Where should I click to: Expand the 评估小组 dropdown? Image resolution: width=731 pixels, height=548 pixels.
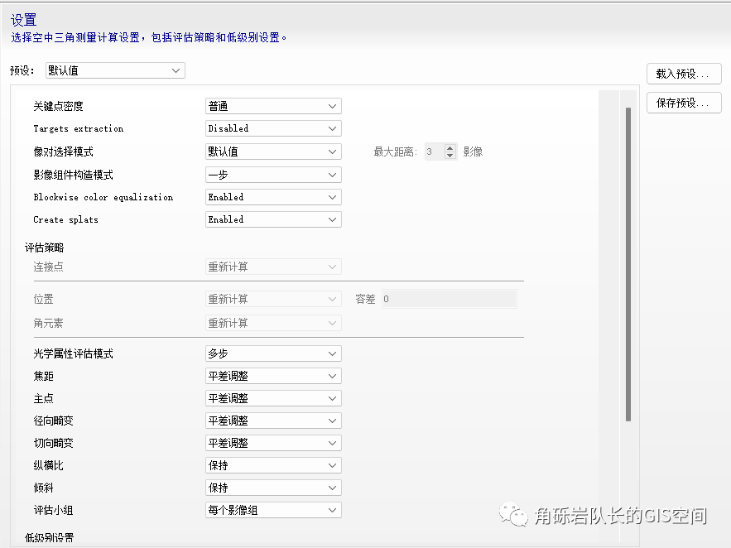click(x=272, y=511)
